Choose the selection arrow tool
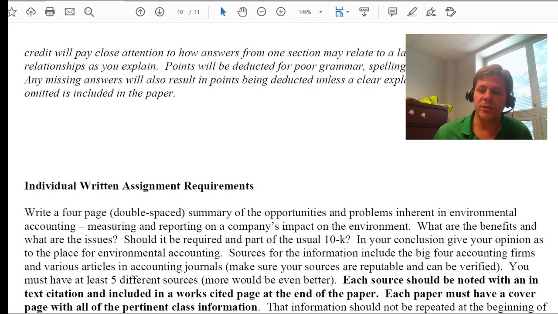 pos(223,12)
